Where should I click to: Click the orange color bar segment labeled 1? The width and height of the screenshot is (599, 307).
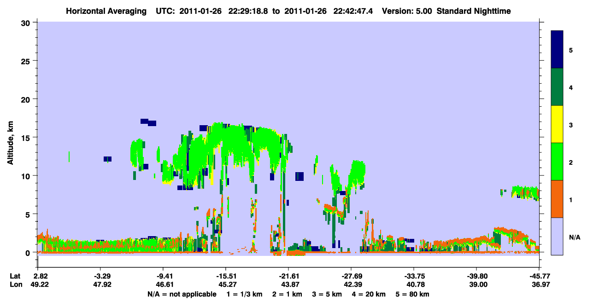click(557, 199)
